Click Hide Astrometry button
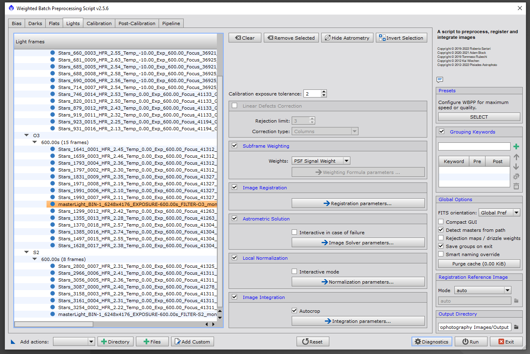This screenshot has width=530, height=354. pyautogui.click(x=347, y=38)
